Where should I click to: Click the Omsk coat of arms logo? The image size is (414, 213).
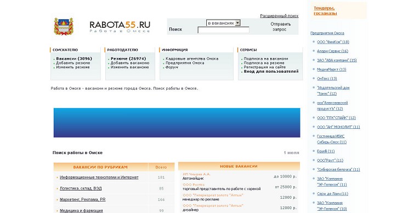click(64, 26)
